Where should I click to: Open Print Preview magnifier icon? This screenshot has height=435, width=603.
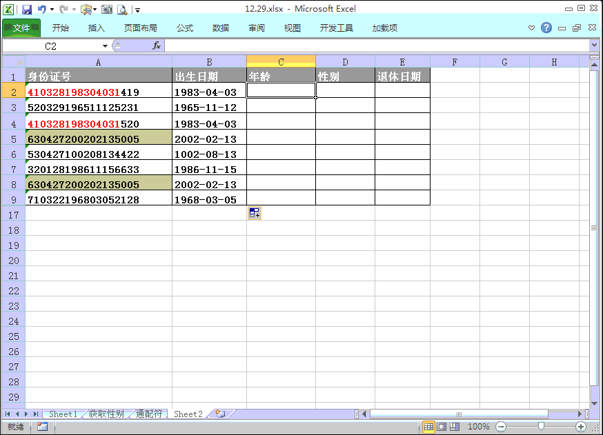point(122,9)
